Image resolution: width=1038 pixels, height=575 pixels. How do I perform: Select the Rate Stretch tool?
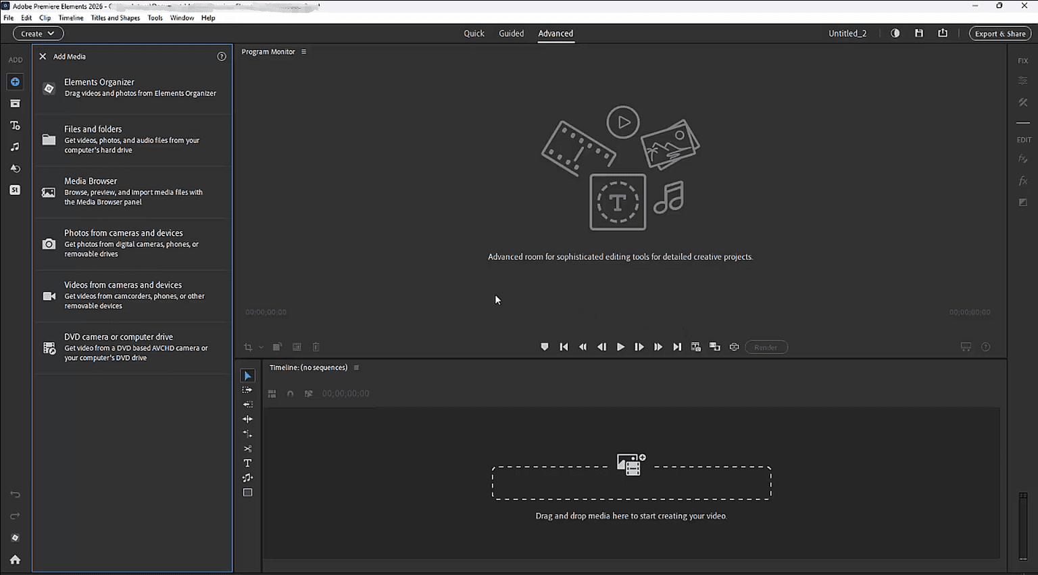pos(247,434)
